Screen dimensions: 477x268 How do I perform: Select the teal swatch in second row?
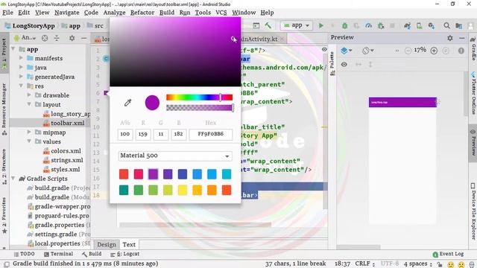point(124,191)
